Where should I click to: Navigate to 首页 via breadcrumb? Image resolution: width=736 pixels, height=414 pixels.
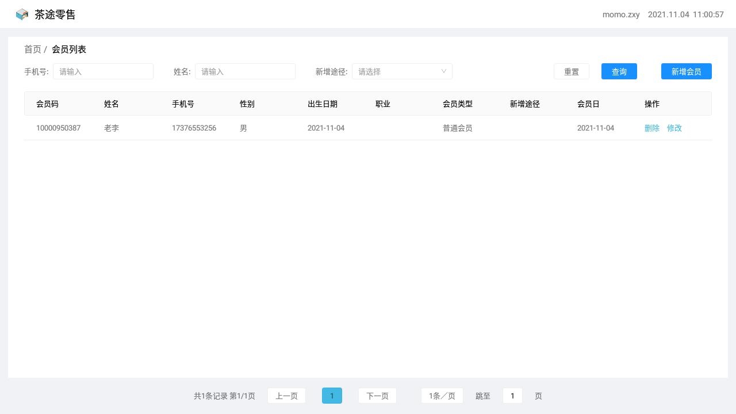[x=32, y=49]
